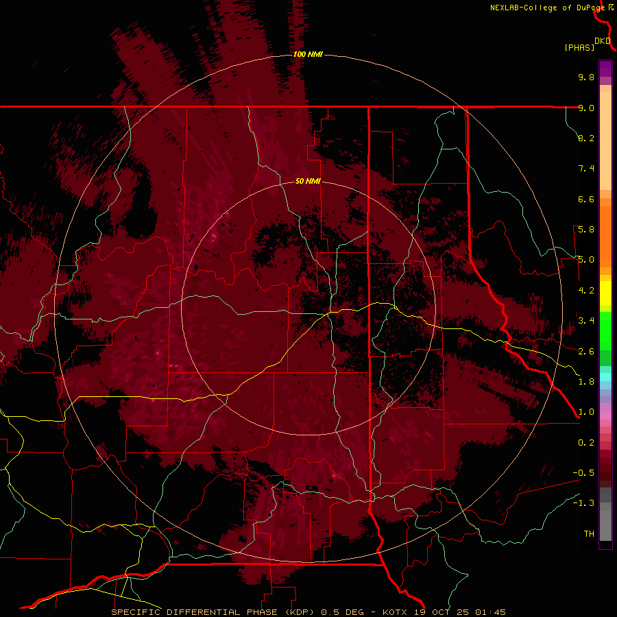Select the TH scale label
The width and height of the screenshot is (617, 617).
[589, 534]
